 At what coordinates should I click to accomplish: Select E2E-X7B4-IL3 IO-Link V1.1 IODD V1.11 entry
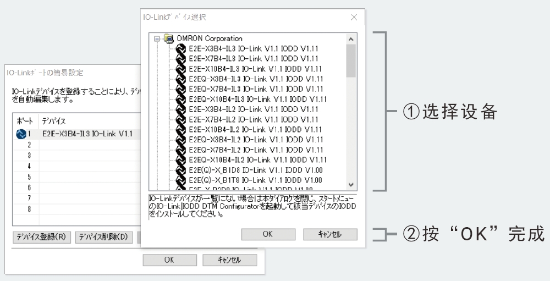254,59
